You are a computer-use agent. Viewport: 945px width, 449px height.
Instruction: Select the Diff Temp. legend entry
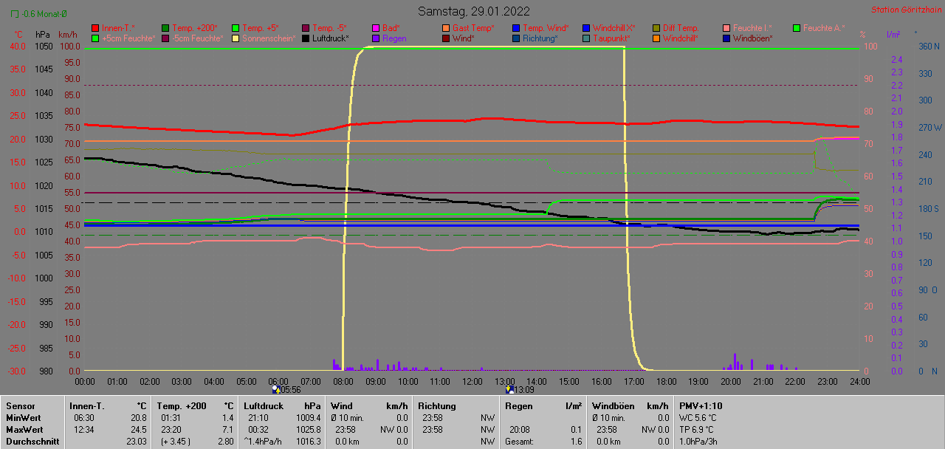pyautogui.click(x=676, y=28)
